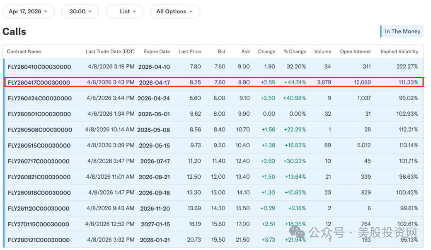This screenshot has width=431, height=250.
Task: Toggle the In The Money legend badge
Action: tap(402, 32)
